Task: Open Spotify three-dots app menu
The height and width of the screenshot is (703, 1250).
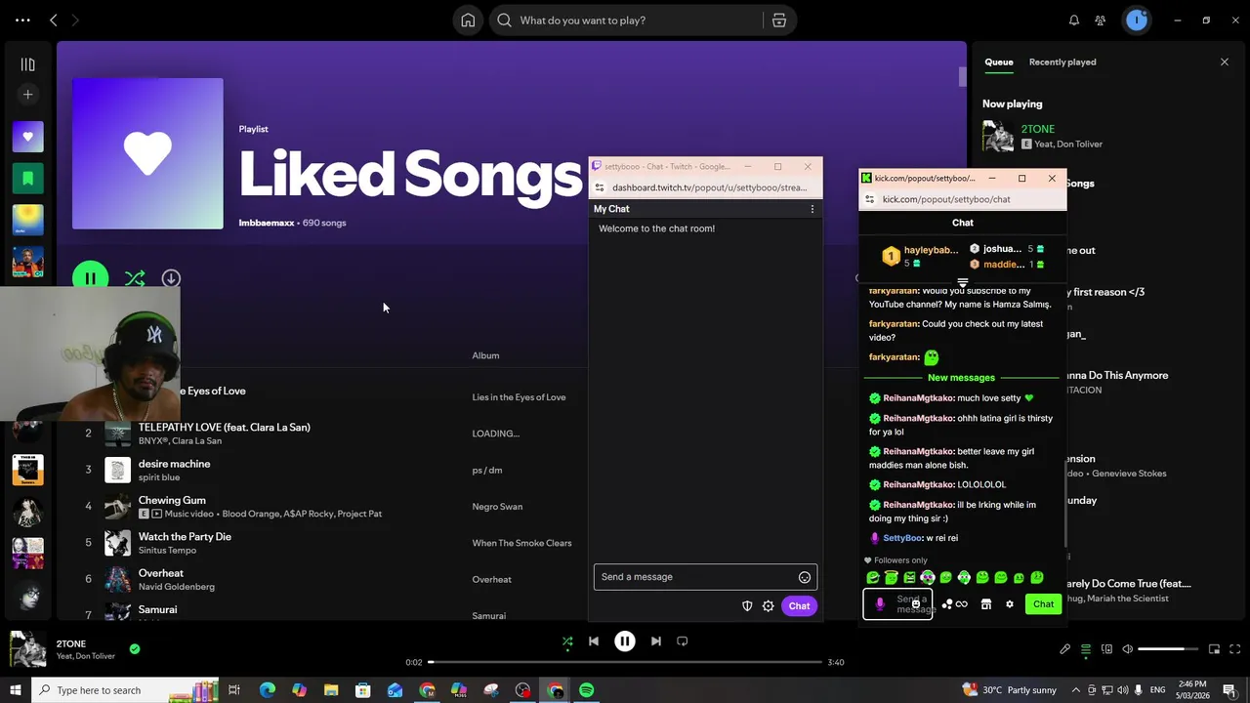Action: coord(22,21)
